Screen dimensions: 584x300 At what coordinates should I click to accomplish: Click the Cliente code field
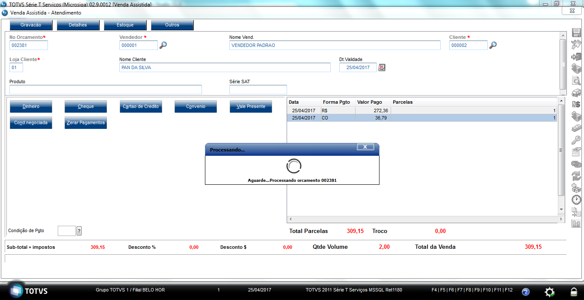[468, 45]
